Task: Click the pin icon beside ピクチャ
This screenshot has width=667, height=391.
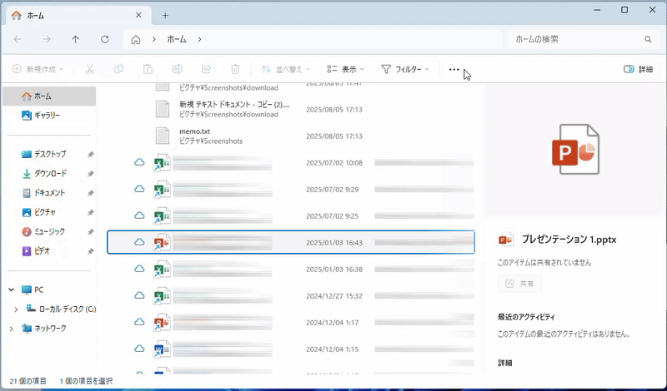Action: [x=90, y=212]
